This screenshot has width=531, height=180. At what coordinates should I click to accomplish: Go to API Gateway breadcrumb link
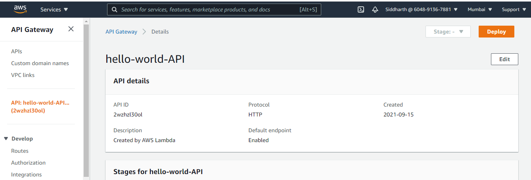click(121, 32)
